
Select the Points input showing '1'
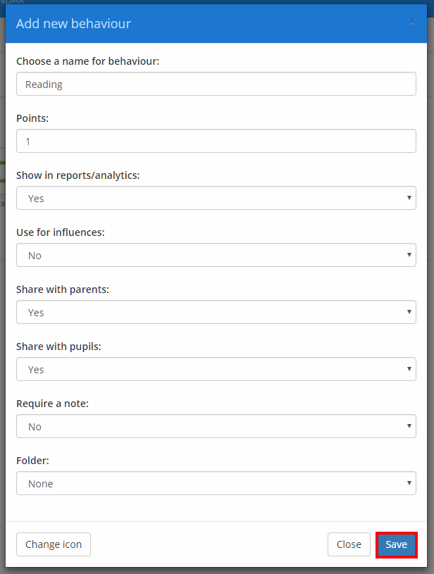tap(216, 141)
